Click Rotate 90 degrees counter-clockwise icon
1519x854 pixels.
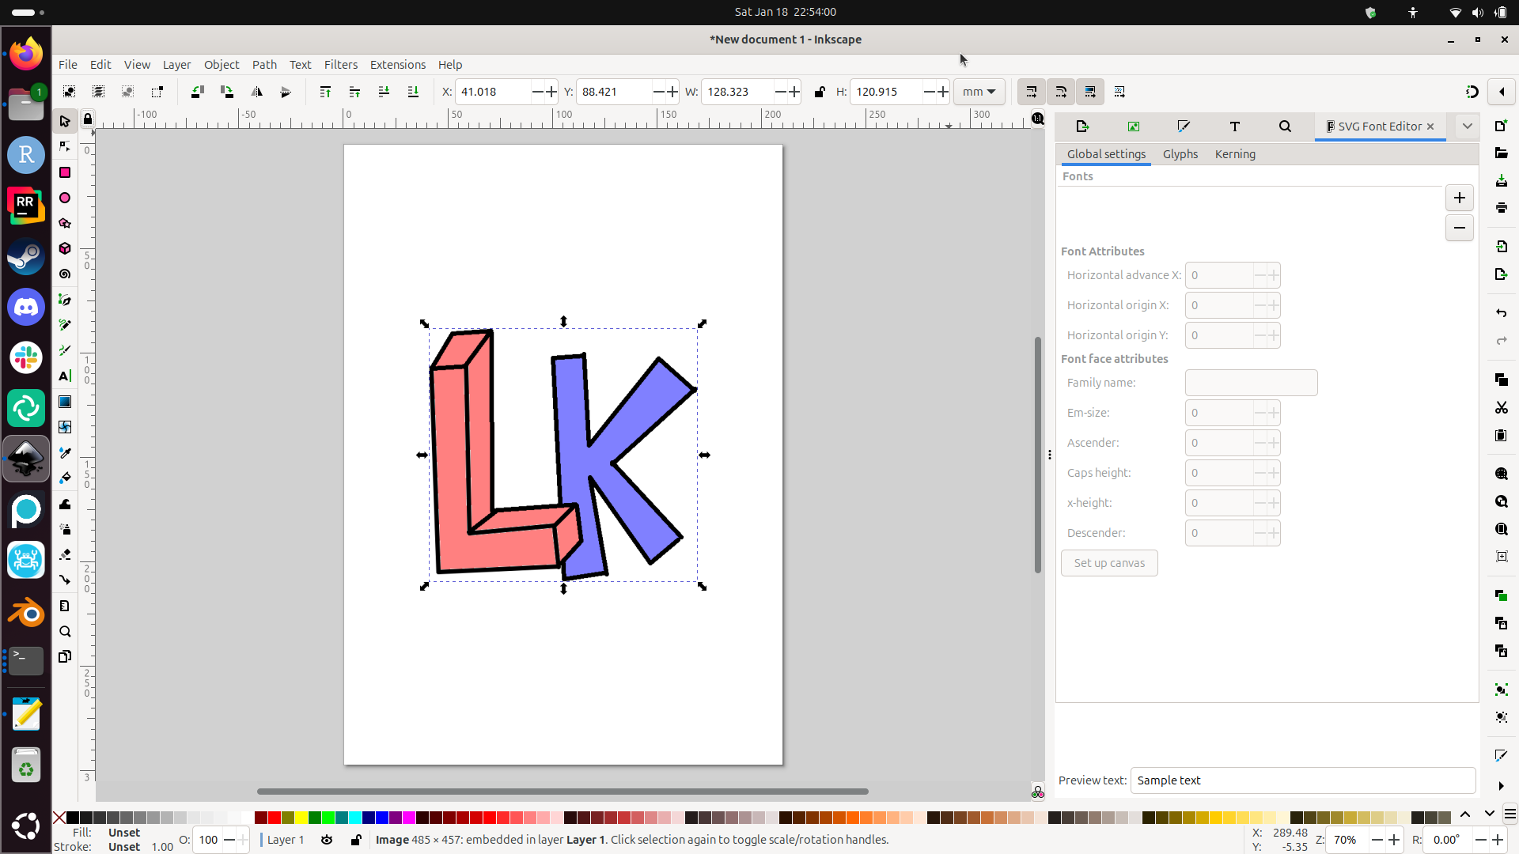coord(198,92)
